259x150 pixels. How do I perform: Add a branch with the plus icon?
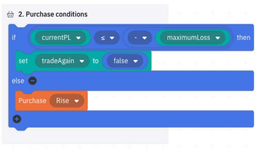17,119
